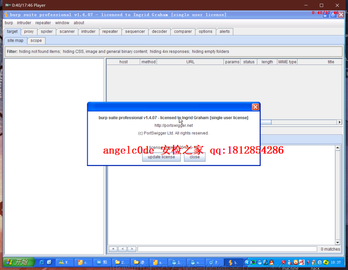Click QQ penguin tray icon
The image size is (348, 270).
click(x=271, y=262)
